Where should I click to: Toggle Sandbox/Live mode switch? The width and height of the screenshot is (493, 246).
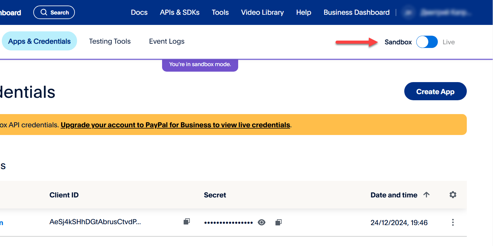pos(427,42)
